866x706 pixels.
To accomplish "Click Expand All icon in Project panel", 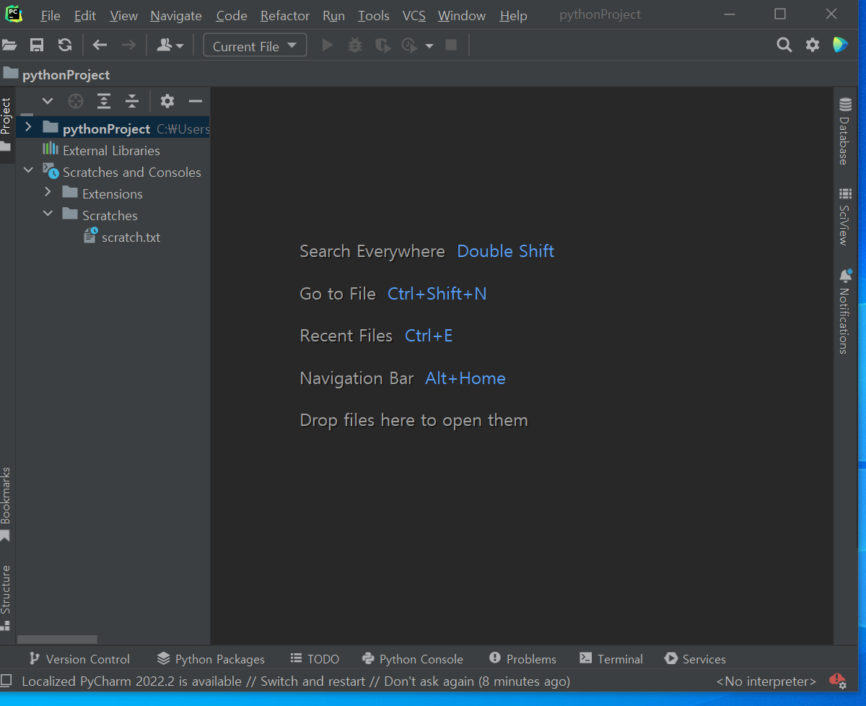I will [x=104, y=101].
